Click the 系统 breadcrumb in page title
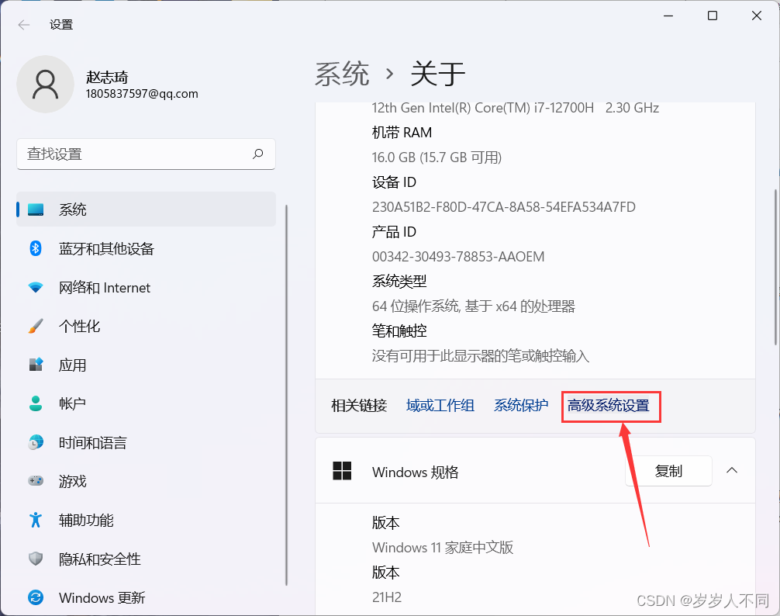780x616 pixels. pyautogui.click(x=342, y=74)
